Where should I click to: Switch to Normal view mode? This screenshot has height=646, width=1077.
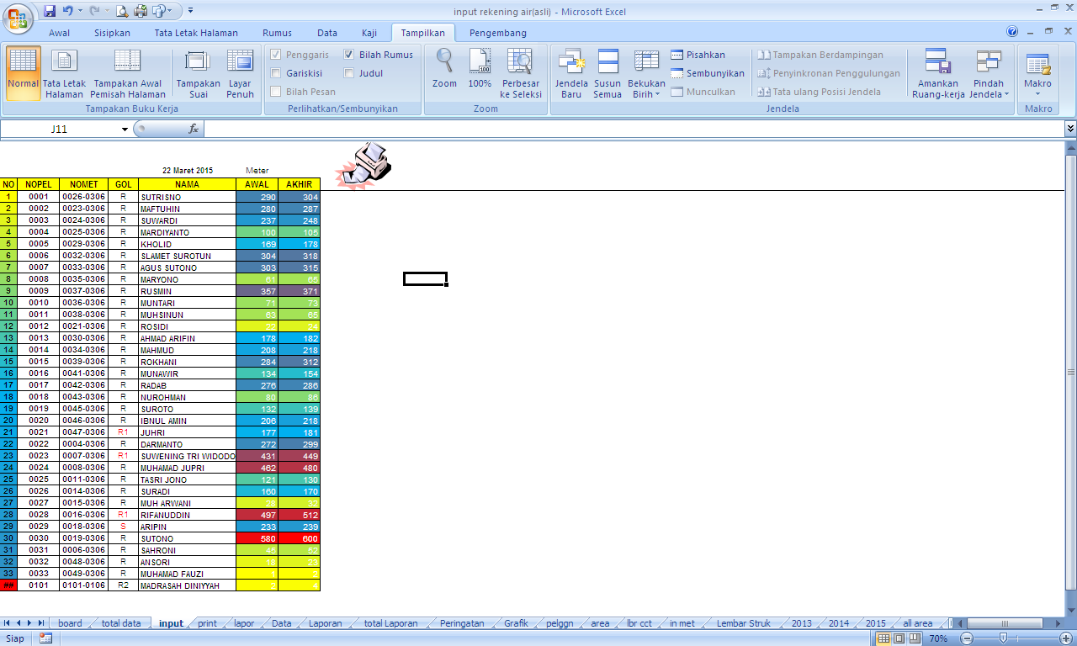[x=23, y=74]
